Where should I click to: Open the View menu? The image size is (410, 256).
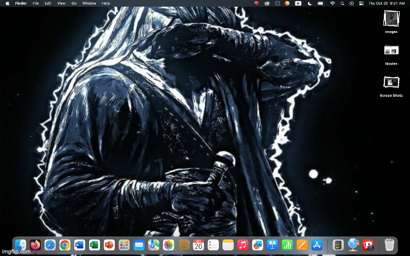pos(61,4)
